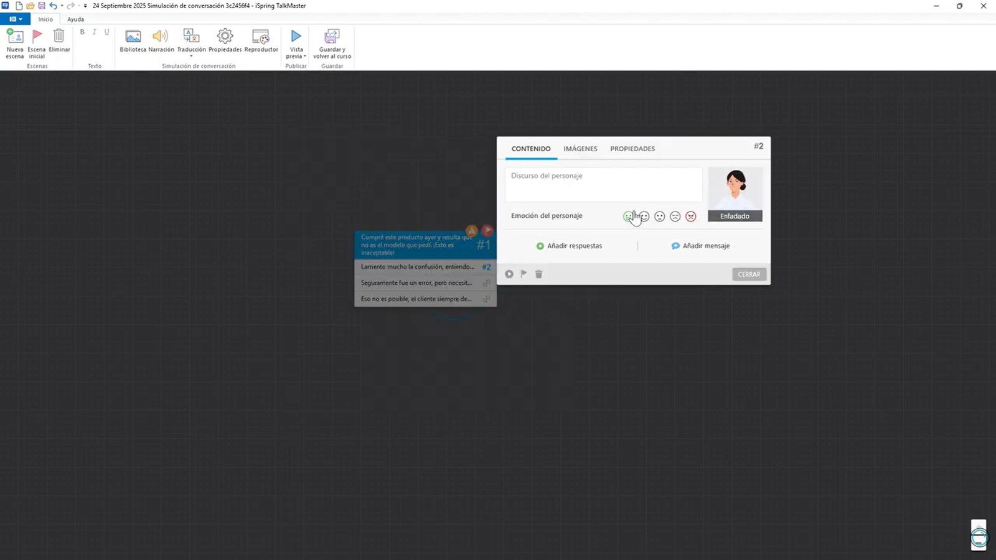The height and width of the screenshot is (560, 996).
Task: Click the CERRAR button
Action: (x=749, y=274)
